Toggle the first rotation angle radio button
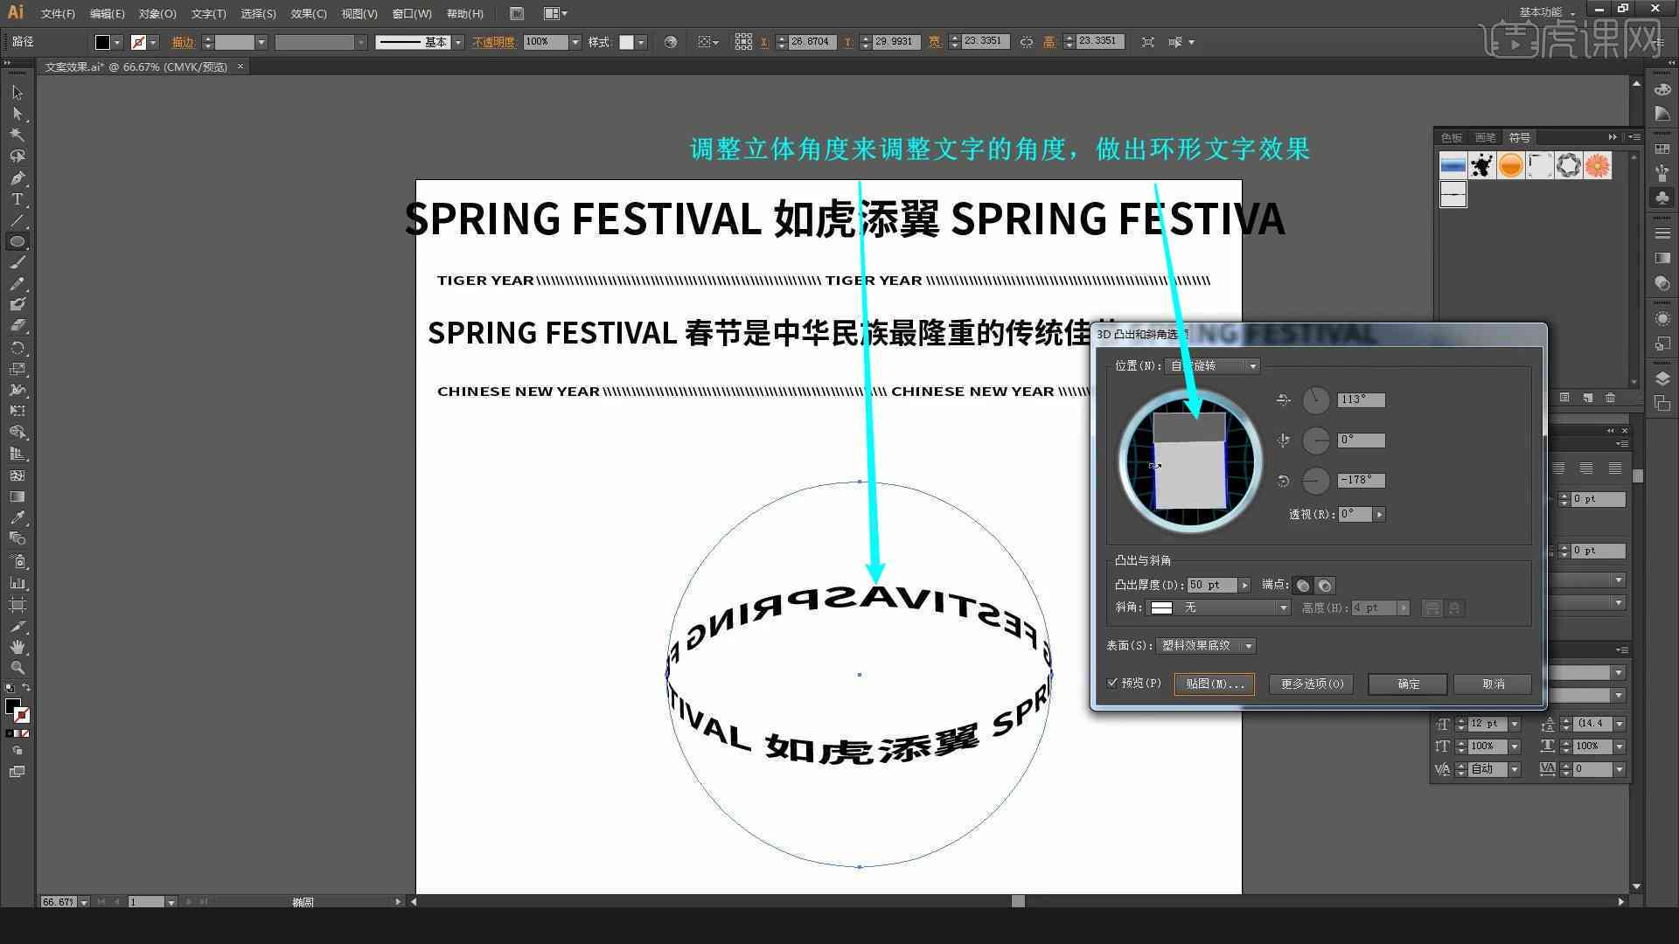Viewport: 1679px width, 944px height. (1316, 399)
